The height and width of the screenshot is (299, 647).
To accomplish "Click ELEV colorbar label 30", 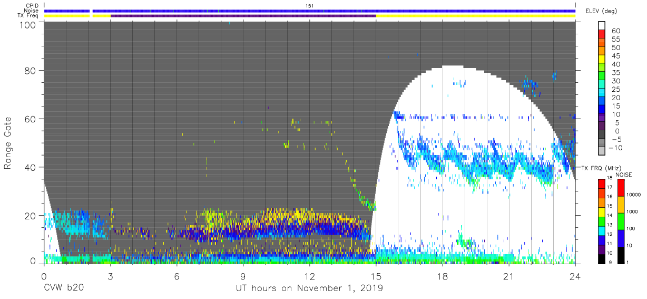I will pyautogui.click(x=615, y=81).
